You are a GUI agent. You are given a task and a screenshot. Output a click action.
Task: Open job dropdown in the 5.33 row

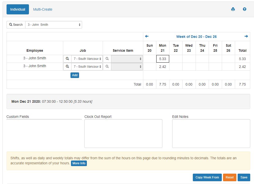[x=87, y=59]
